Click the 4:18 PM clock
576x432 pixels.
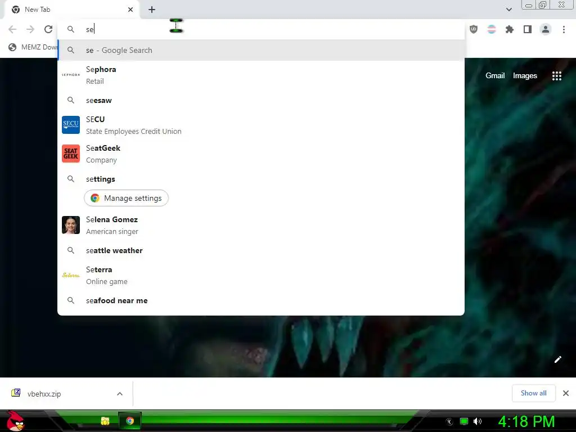coord(526,421)
